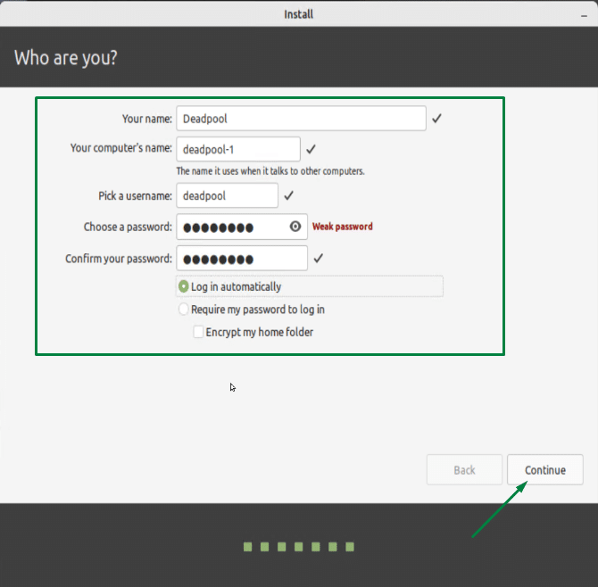Reveal password using the eye icon
This screenshot has width=598, height=587.
[296, 227]
